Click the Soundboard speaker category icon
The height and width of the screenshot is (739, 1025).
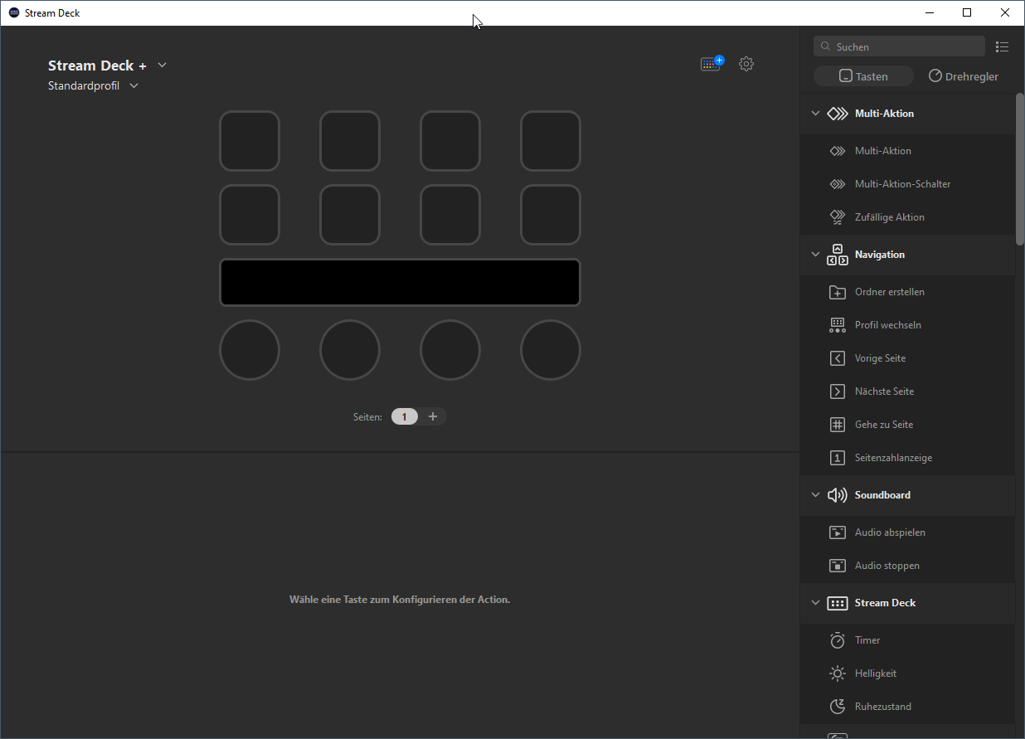[838, 495]
